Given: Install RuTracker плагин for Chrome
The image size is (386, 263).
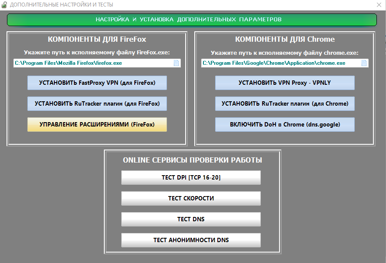Looking at the screenshot, I should coord(285,104).
